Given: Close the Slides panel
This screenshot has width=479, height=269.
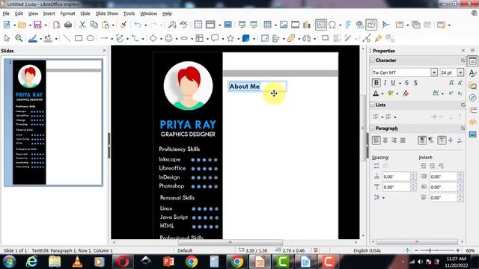Looking at the screenshot, I should [104, 50].
